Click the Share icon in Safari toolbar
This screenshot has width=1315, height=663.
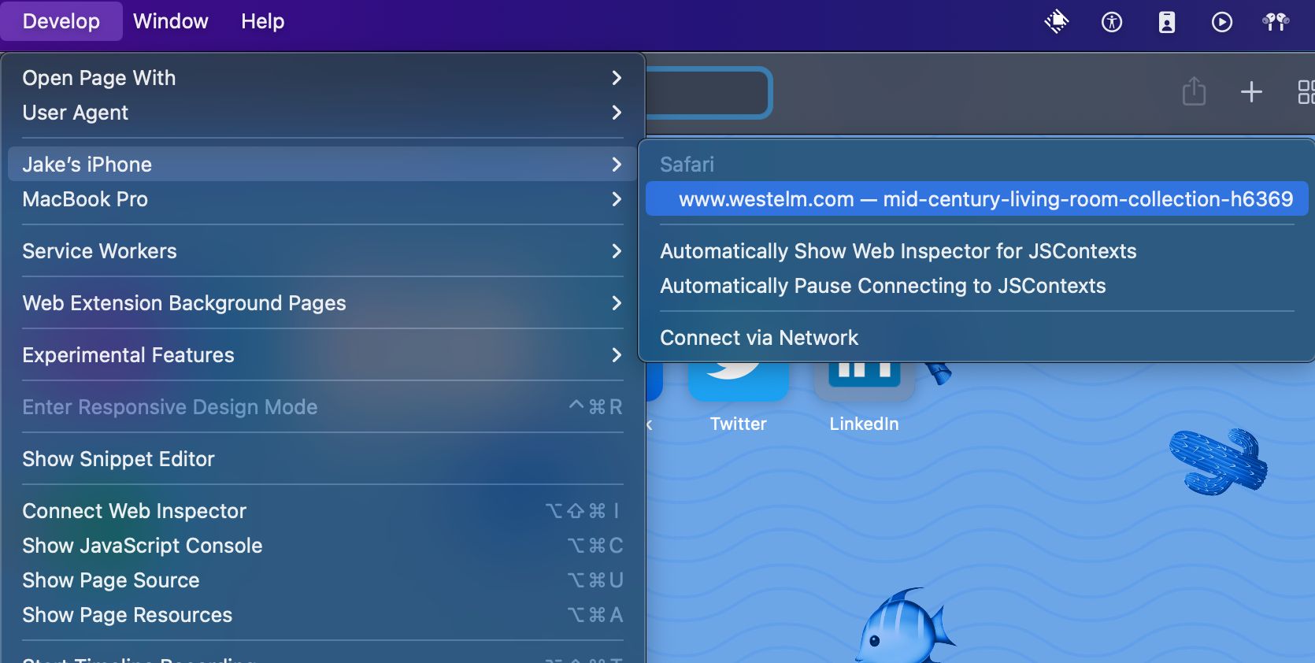tap(1194, 91)
